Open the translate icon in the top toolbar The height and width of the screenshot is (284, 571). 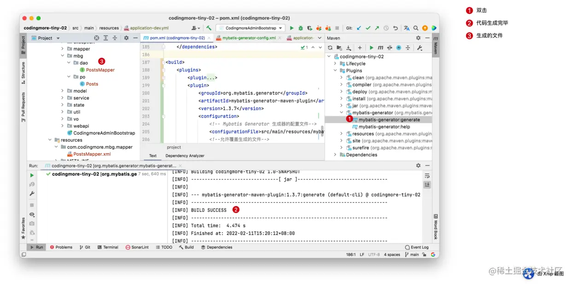407,28
